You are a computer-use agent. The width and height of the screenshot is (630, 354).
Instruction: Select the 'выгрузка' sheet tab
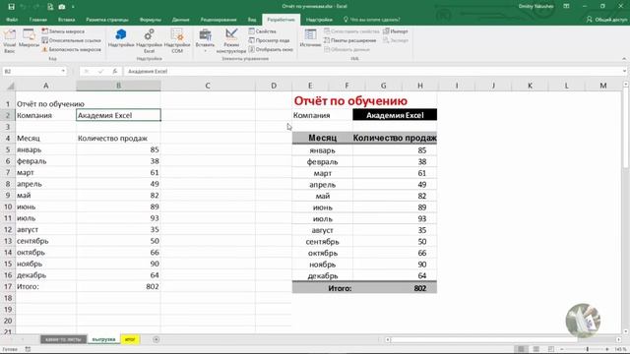click(x=103, y=339)
